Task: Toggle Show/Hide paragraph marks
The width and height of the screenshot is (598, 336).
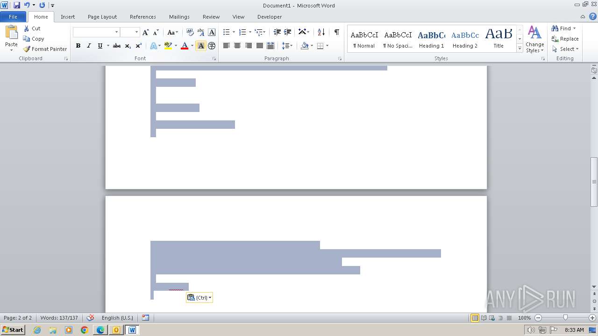Action: 336,32
